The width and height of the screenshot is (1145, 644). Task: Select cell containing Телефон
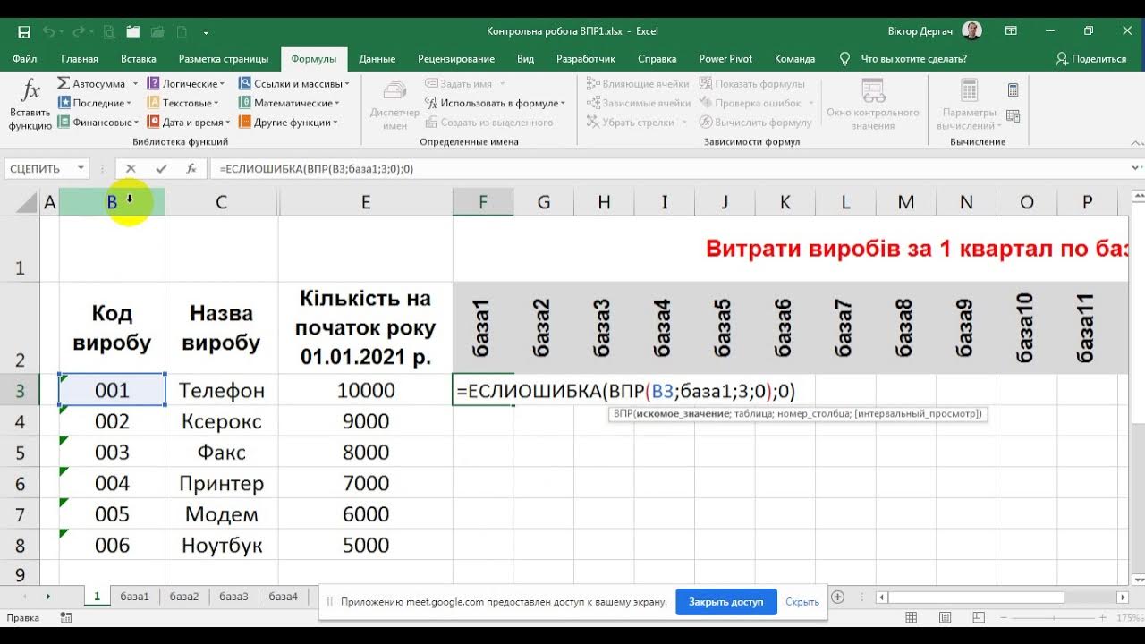tap(221, 390)
